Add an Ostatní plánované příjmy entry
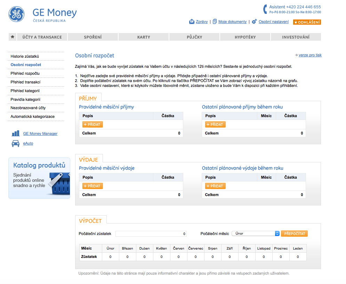Viewport: 346px width, 284px height. 215,124
